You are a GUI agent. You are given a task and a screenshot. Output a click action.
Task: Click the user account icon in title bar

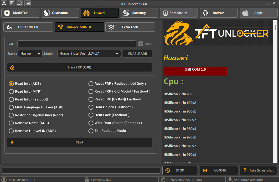tap(4, 3)
